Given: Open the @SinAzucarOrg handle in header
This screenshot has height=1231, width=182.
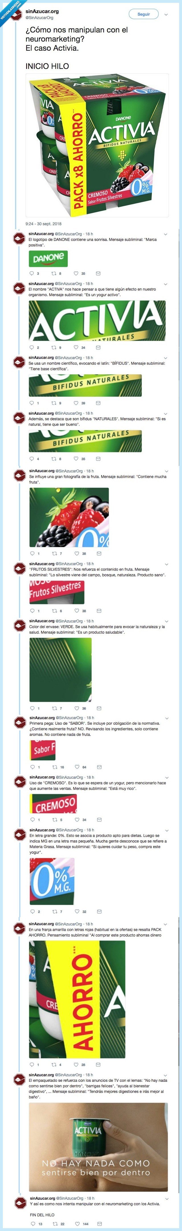Looking at the screenshot, I should point(40,18).
